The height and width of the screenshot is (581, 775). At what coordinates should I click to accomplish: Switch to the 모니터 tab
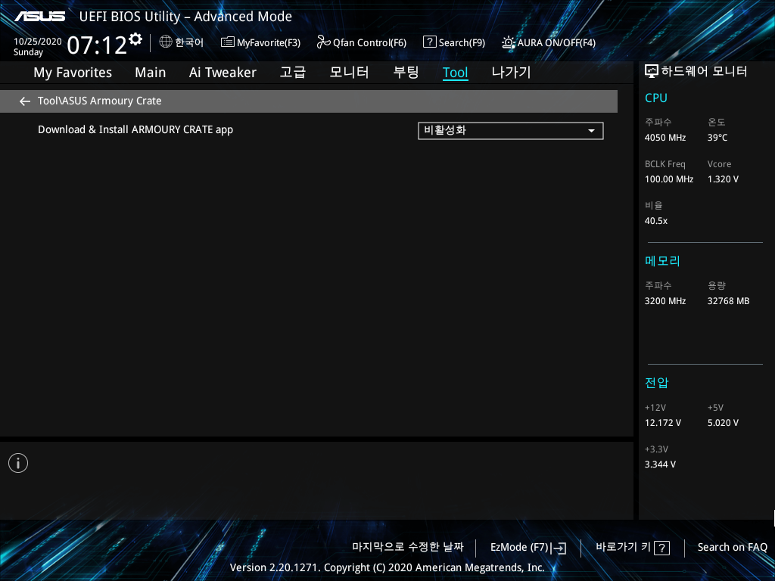point(349,72)
